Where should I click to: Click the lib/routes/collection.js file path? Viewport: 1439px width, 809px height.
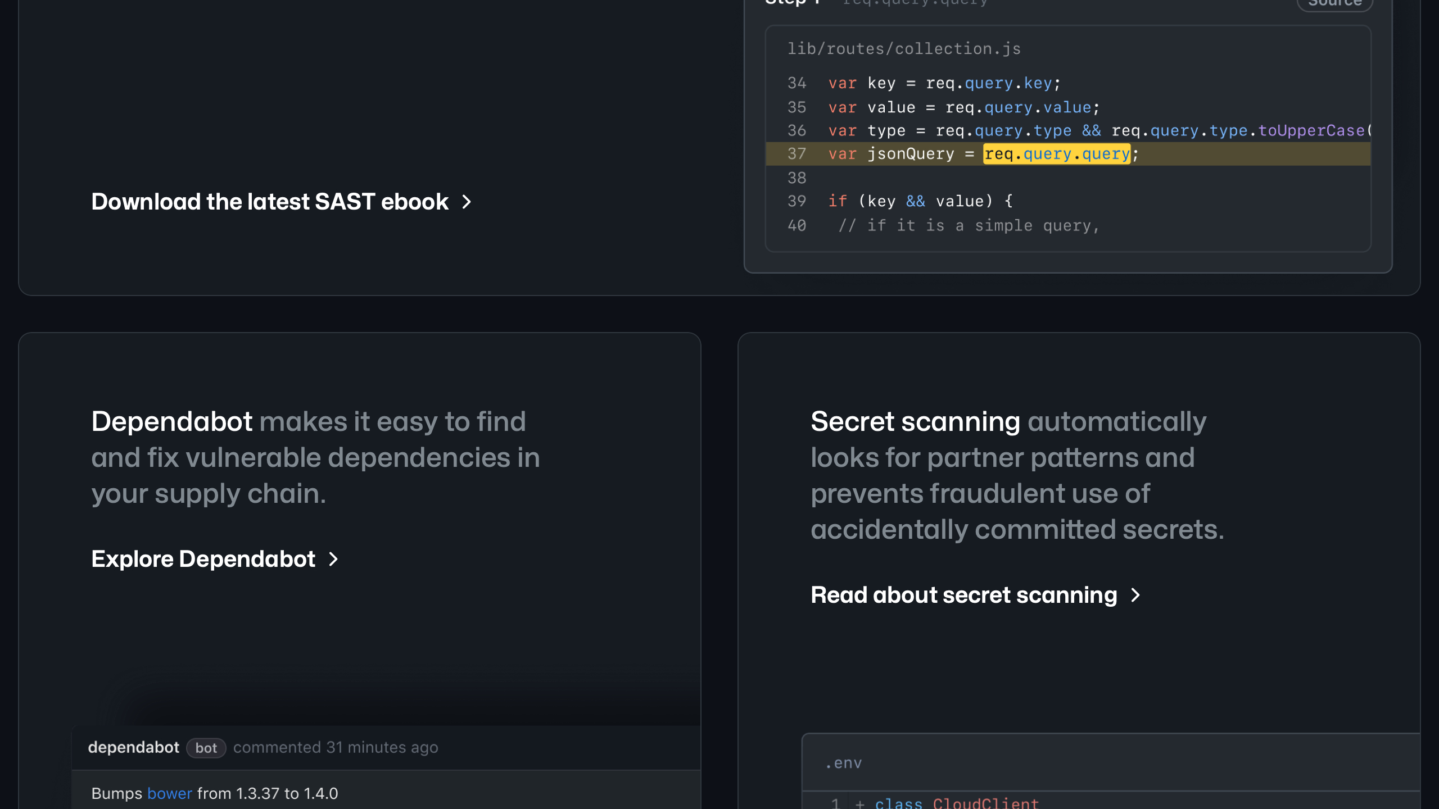(904, 49)
